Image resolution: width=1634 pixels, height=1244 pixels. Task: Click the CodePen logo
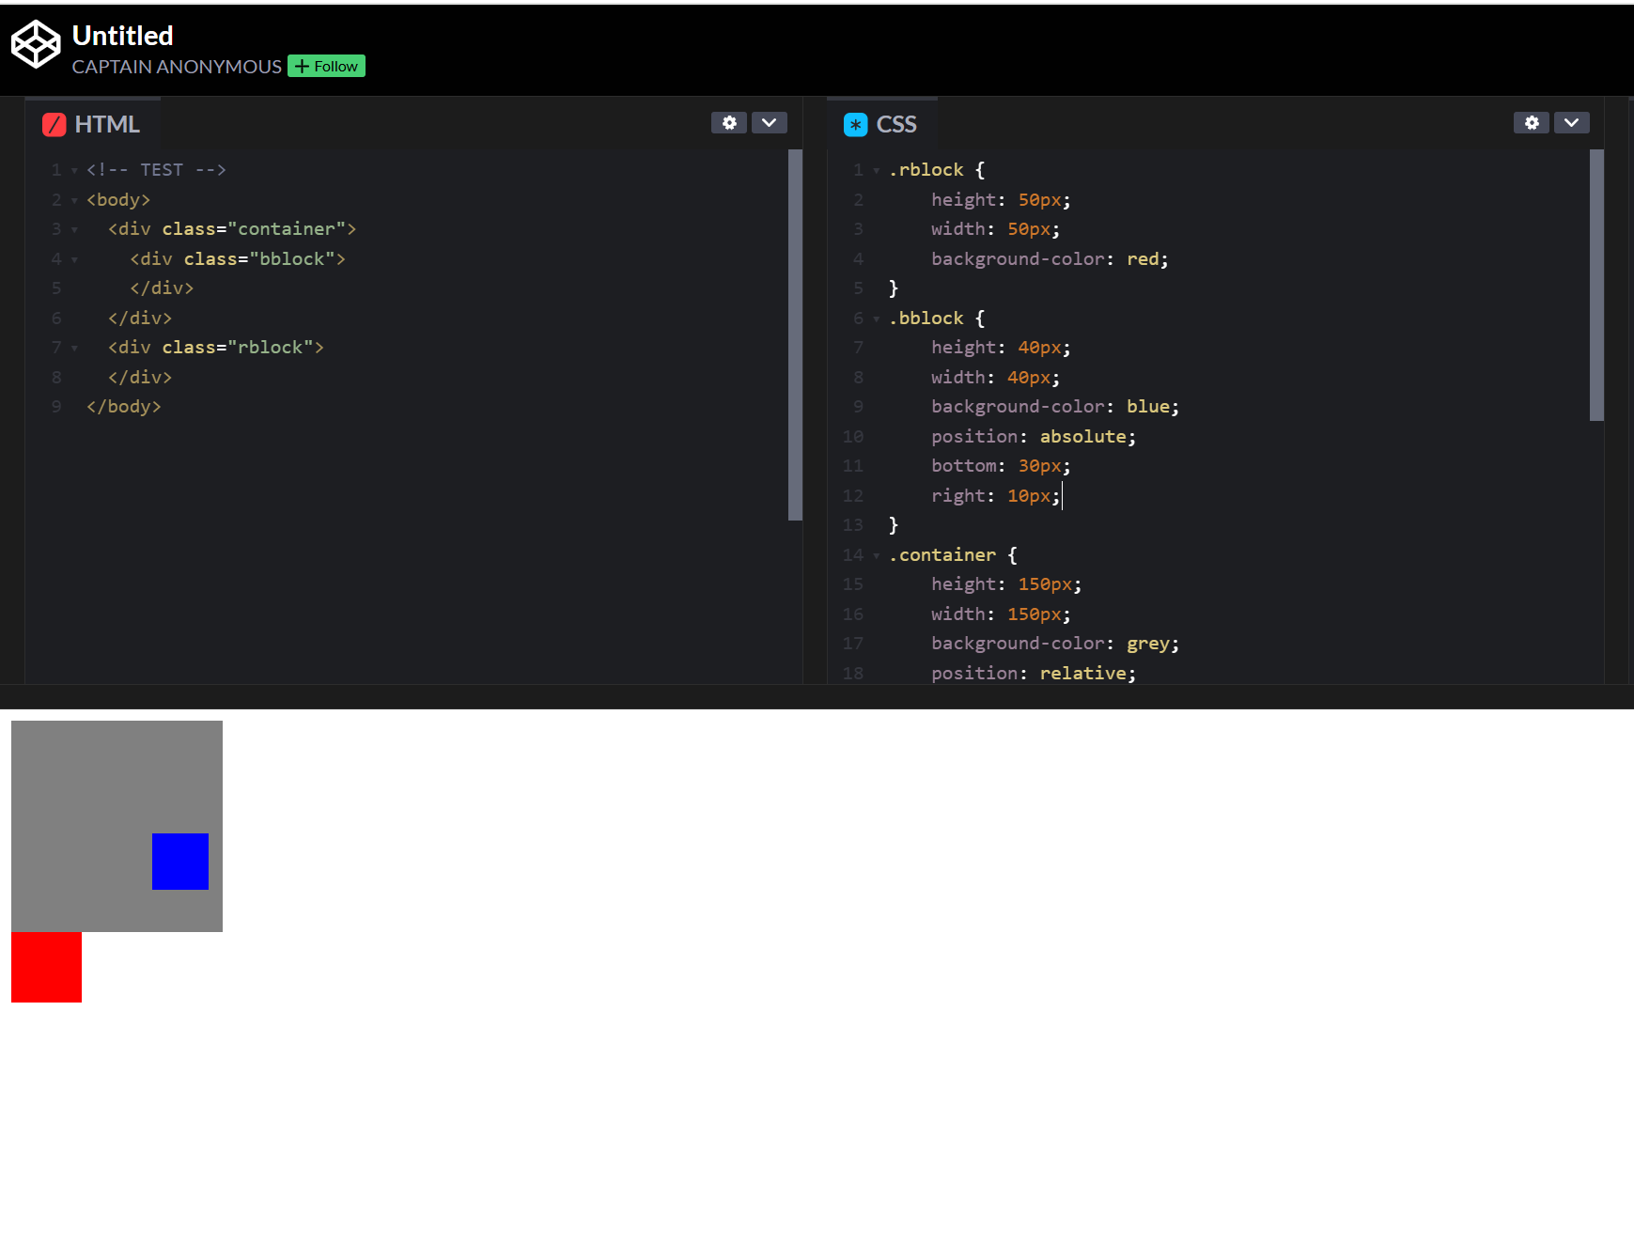tap(35, 43)
